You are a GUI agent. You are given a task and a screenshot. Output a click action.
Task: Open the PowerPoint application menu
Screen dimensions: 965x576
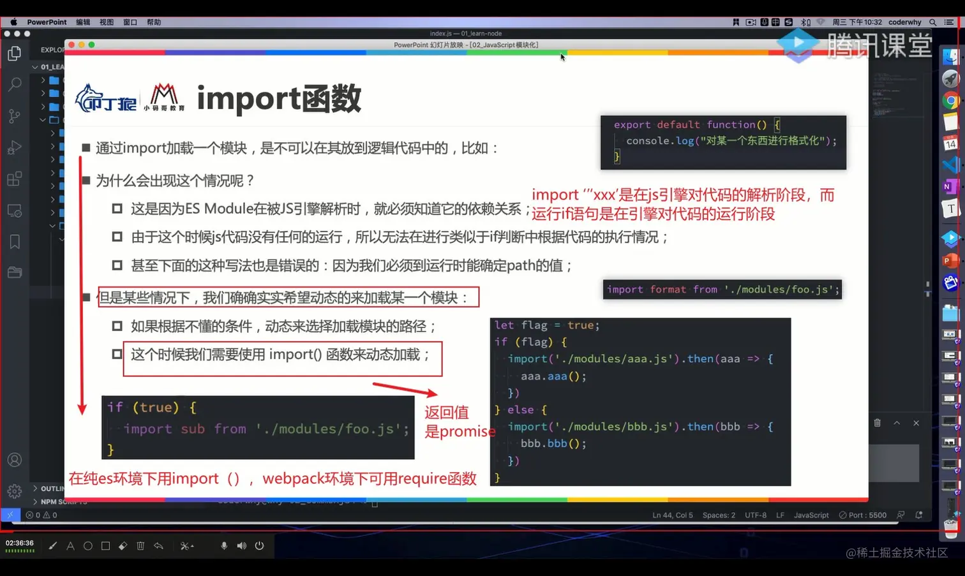point(47,22)
